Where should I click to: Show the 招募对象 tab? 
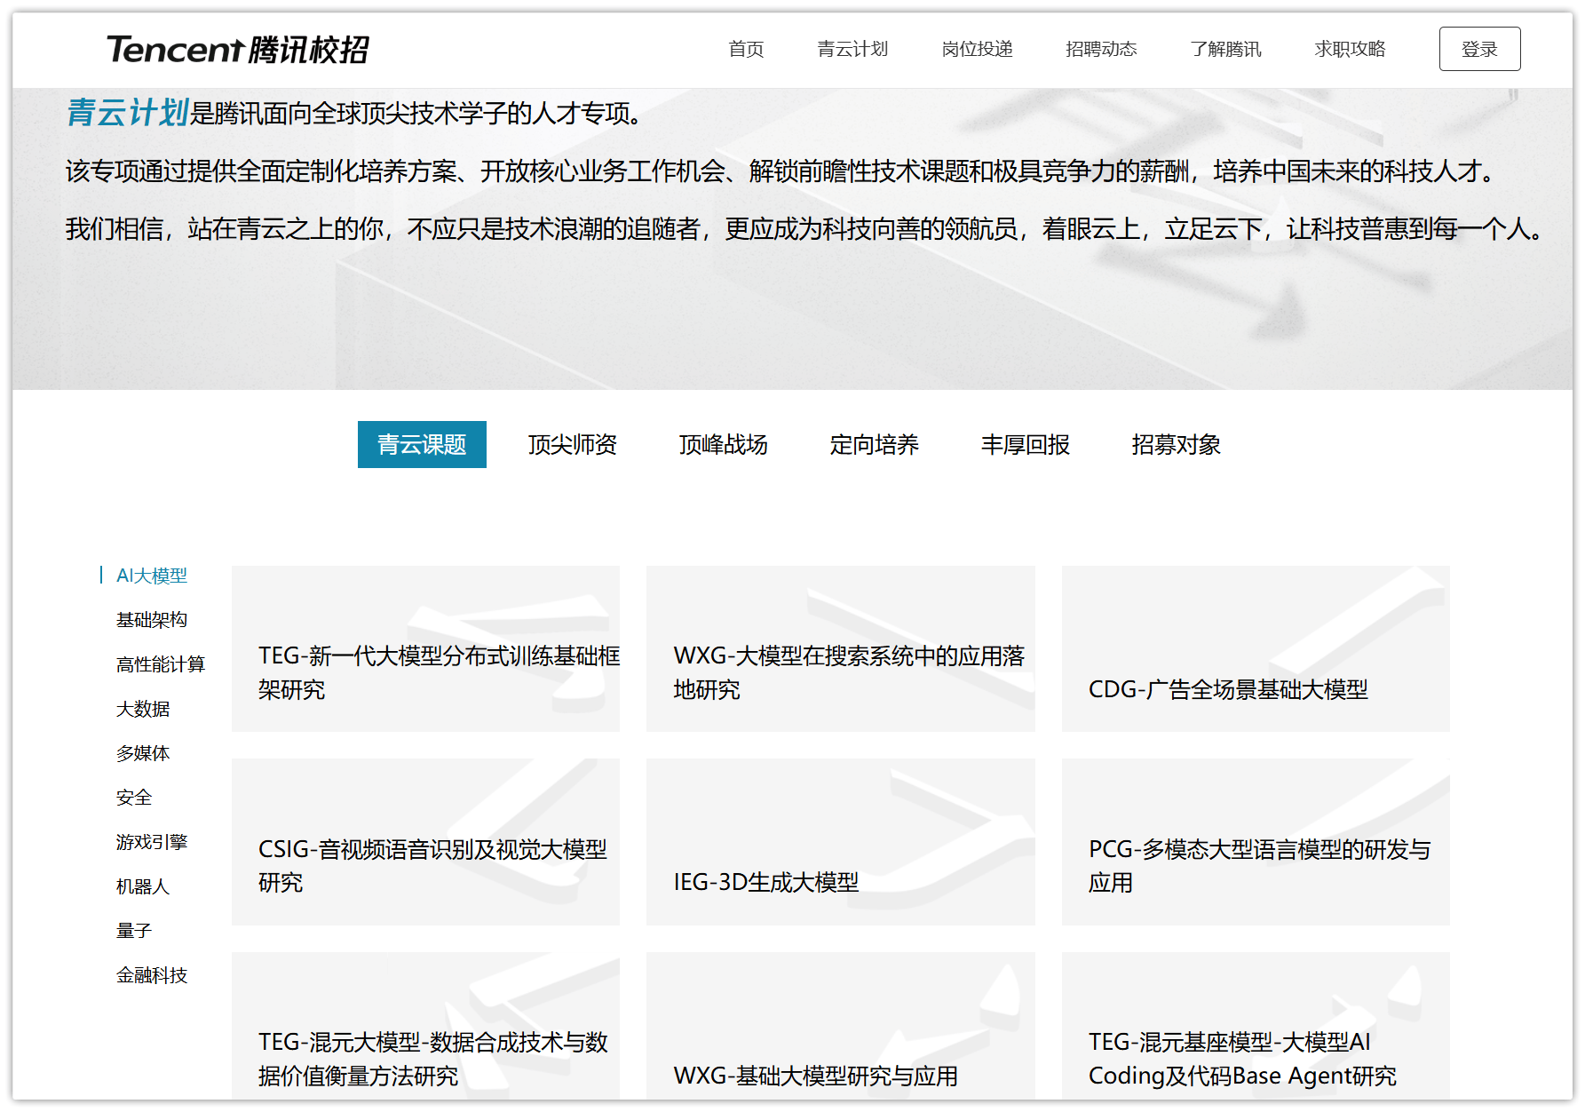point(1177,444)
